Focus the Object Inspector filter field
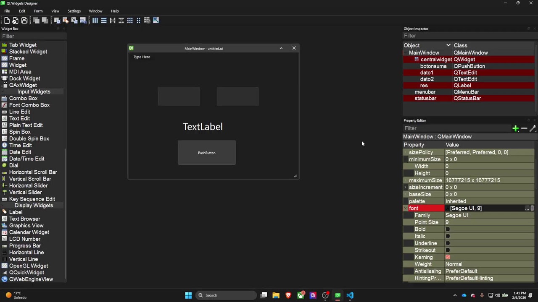Screen dimensions: 538x302 pos(469,36)
